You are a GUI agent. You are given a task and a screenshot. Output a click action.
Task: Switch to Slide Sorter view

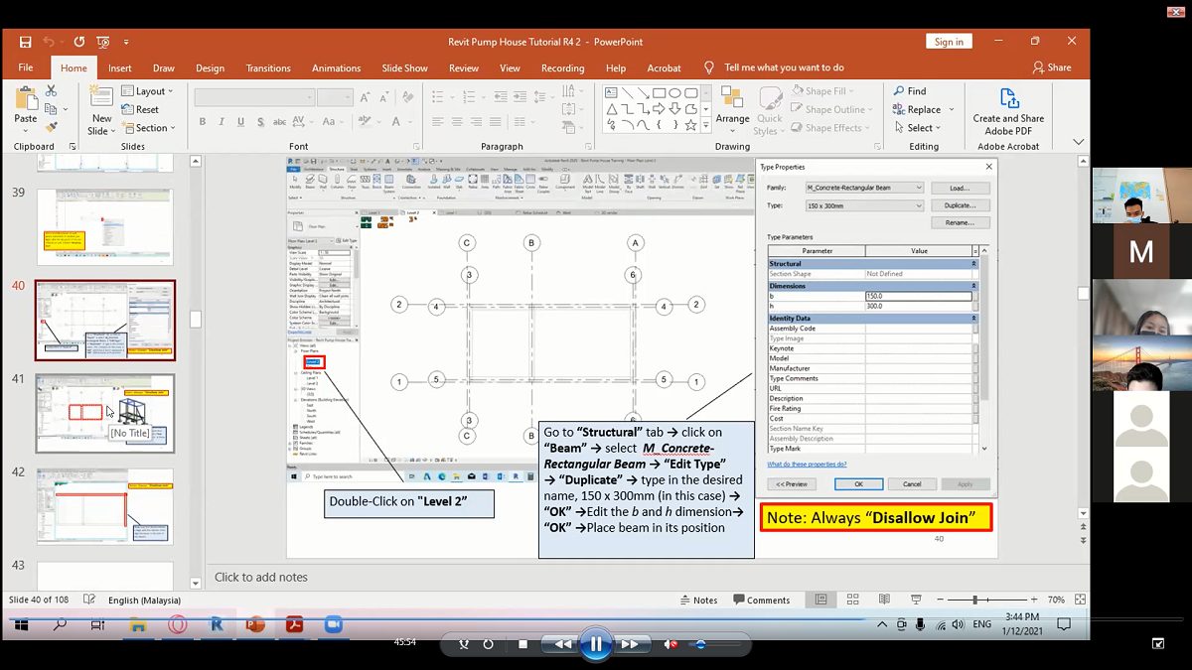coord(853,600)
